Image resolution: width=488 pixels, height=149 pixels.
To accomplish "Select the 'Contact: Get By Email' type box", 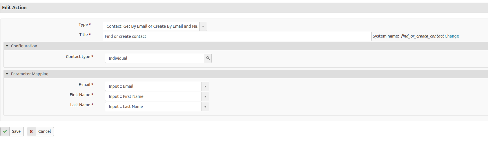I will pyautogui.click(x=151, y=26).
